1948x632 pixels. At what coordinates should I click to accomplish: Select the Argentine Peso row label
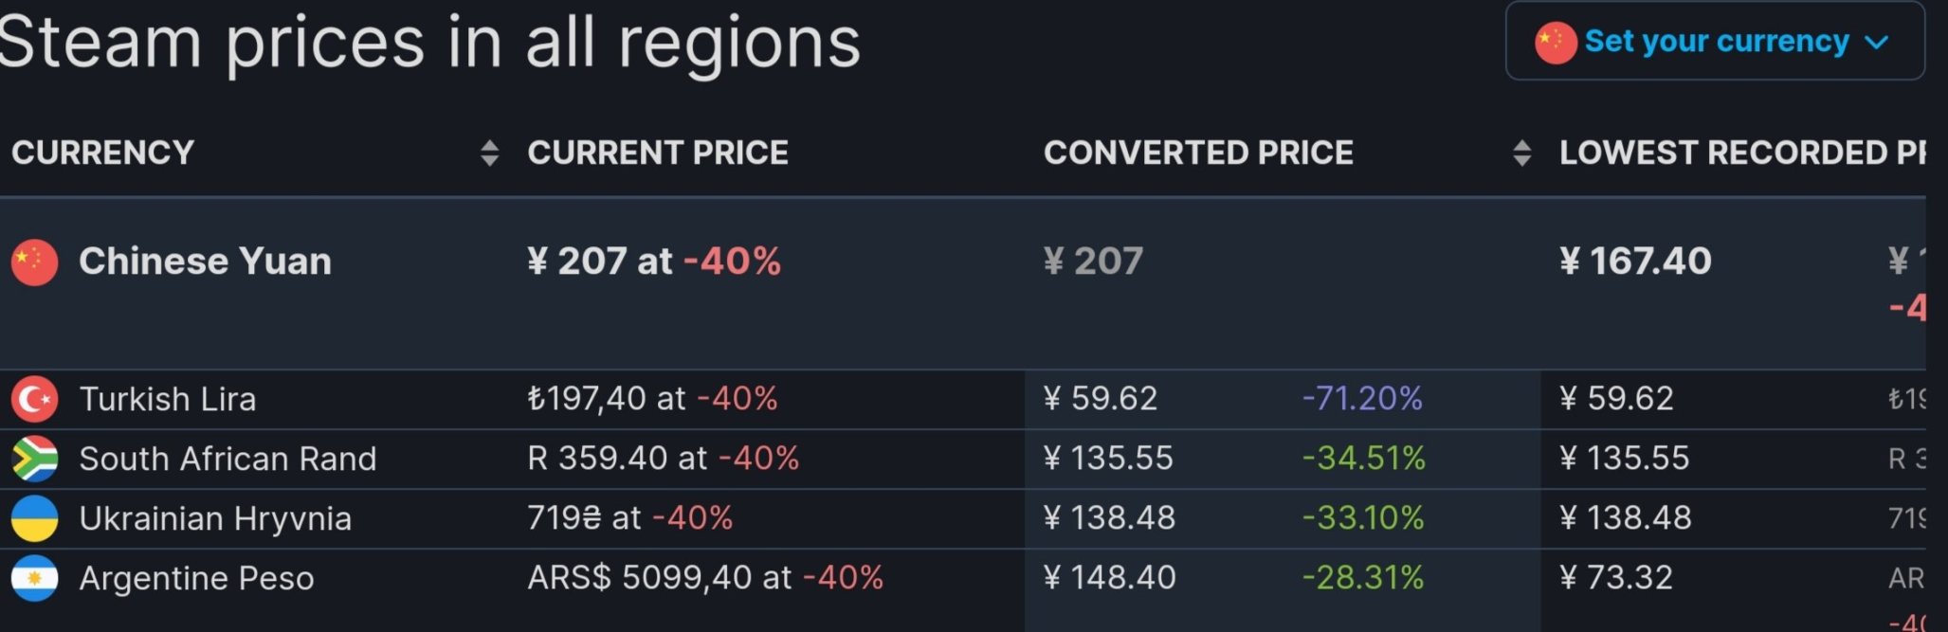196,578
